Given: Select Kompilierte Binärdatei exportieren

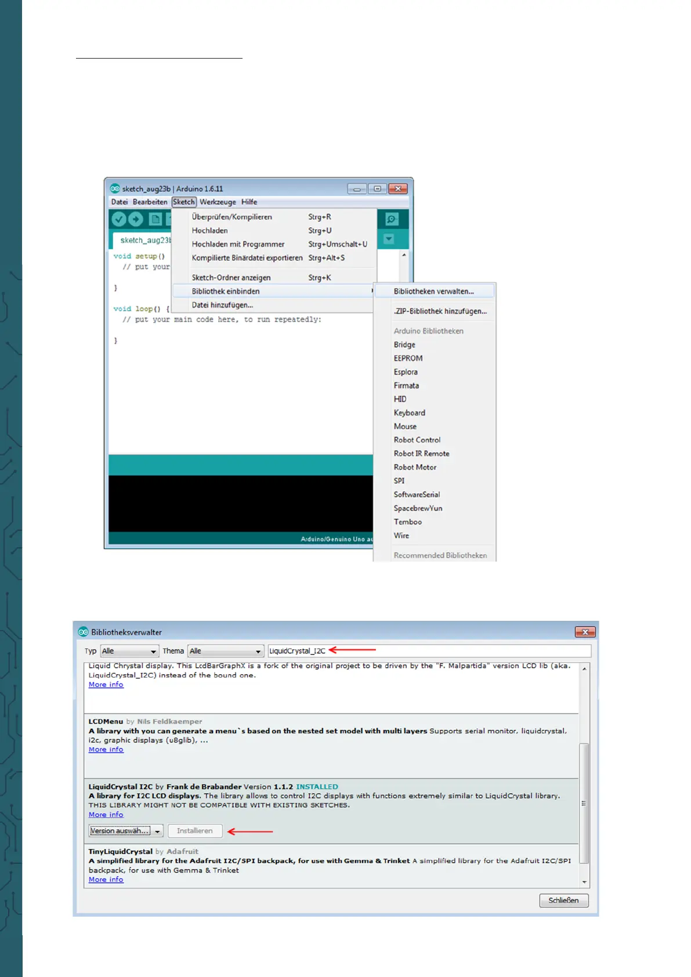Looking at the screenshot, I should 274,258.
